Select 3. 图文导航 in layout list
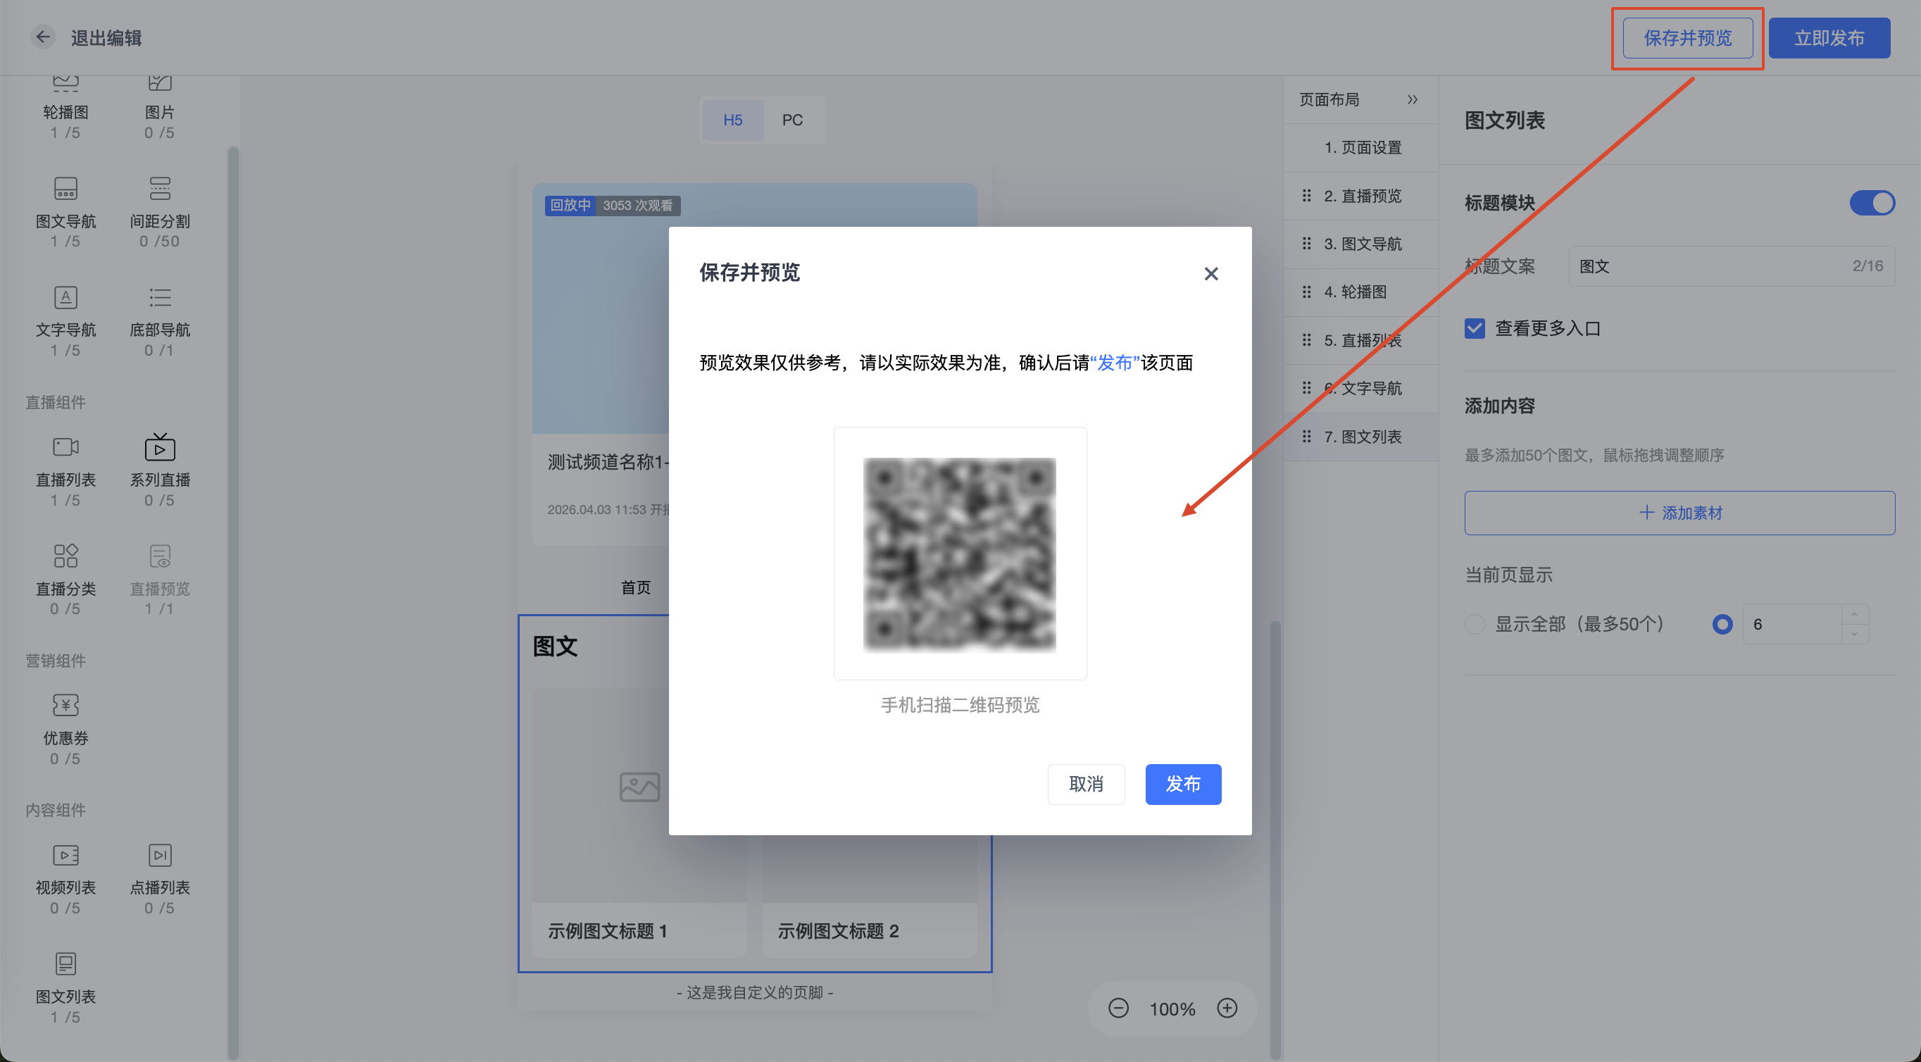Viewport: 1921px width, 1062px height. tap(1360, 244)
